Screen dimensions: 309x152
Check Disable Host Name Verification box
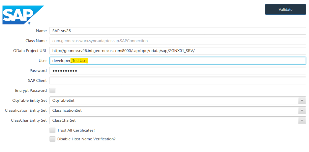[52, 139]
